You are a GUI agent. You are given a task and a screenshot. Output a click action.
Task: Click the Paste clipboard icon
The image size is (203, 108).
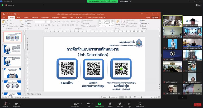click(x=4, y=22)
